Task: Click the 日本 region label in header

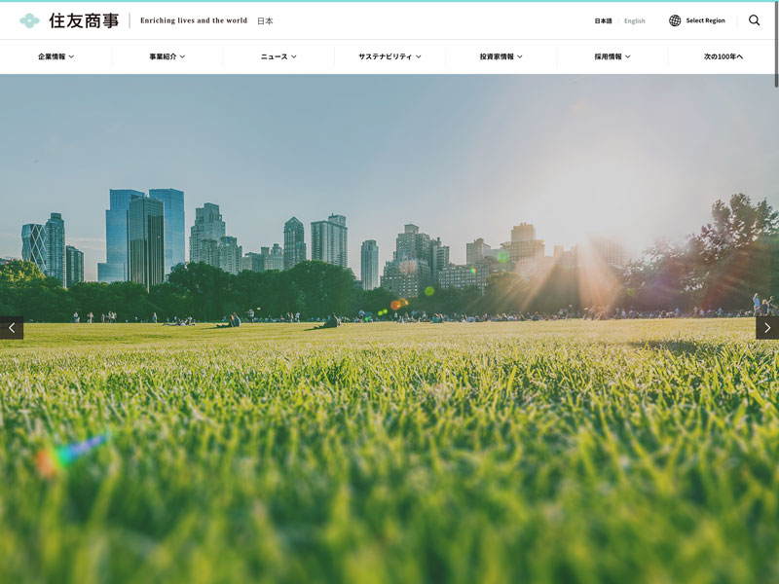Action: coord(265,20)
